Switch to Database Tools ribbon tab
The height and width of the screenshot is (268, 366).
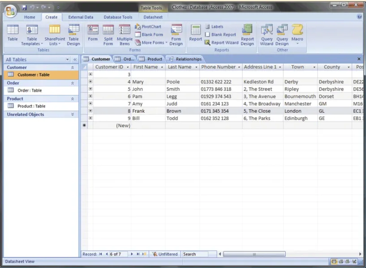pyautogui.click(x=118, y=17)
